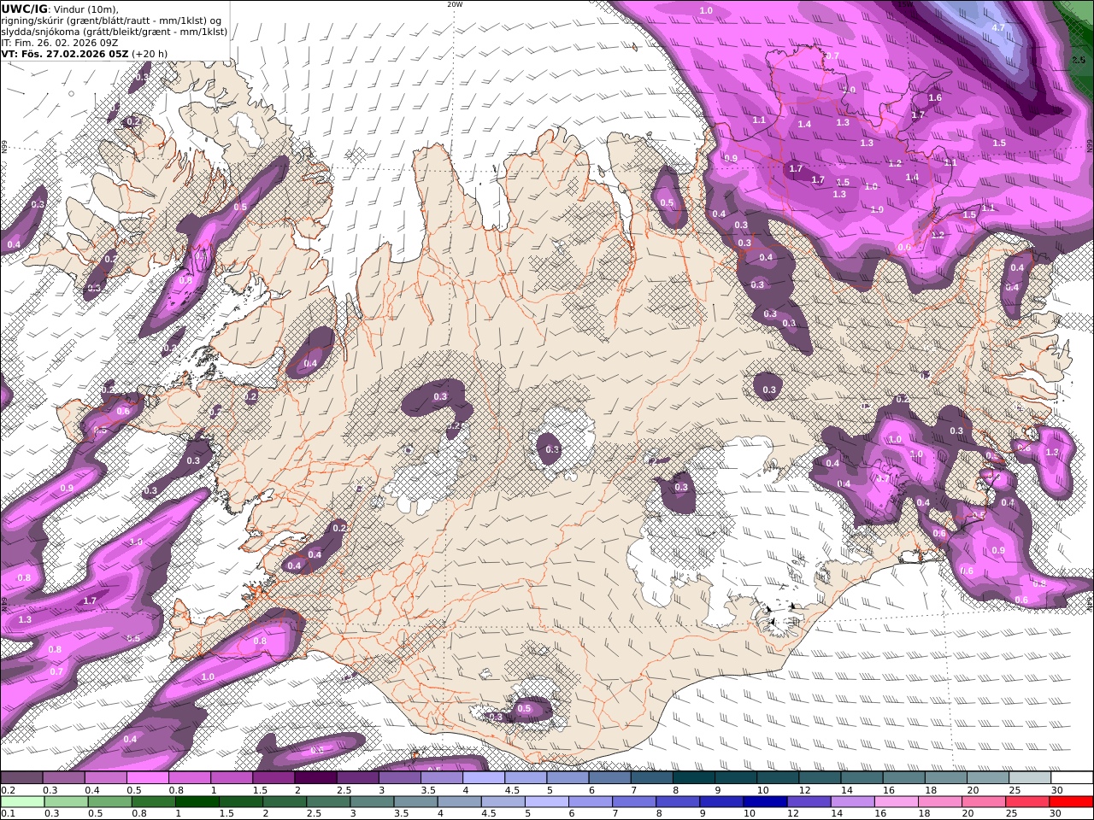Click the deep blue bottom-row swatch between 10 and 12
This screenshot has height=820, width=1094.
point(765,802)
